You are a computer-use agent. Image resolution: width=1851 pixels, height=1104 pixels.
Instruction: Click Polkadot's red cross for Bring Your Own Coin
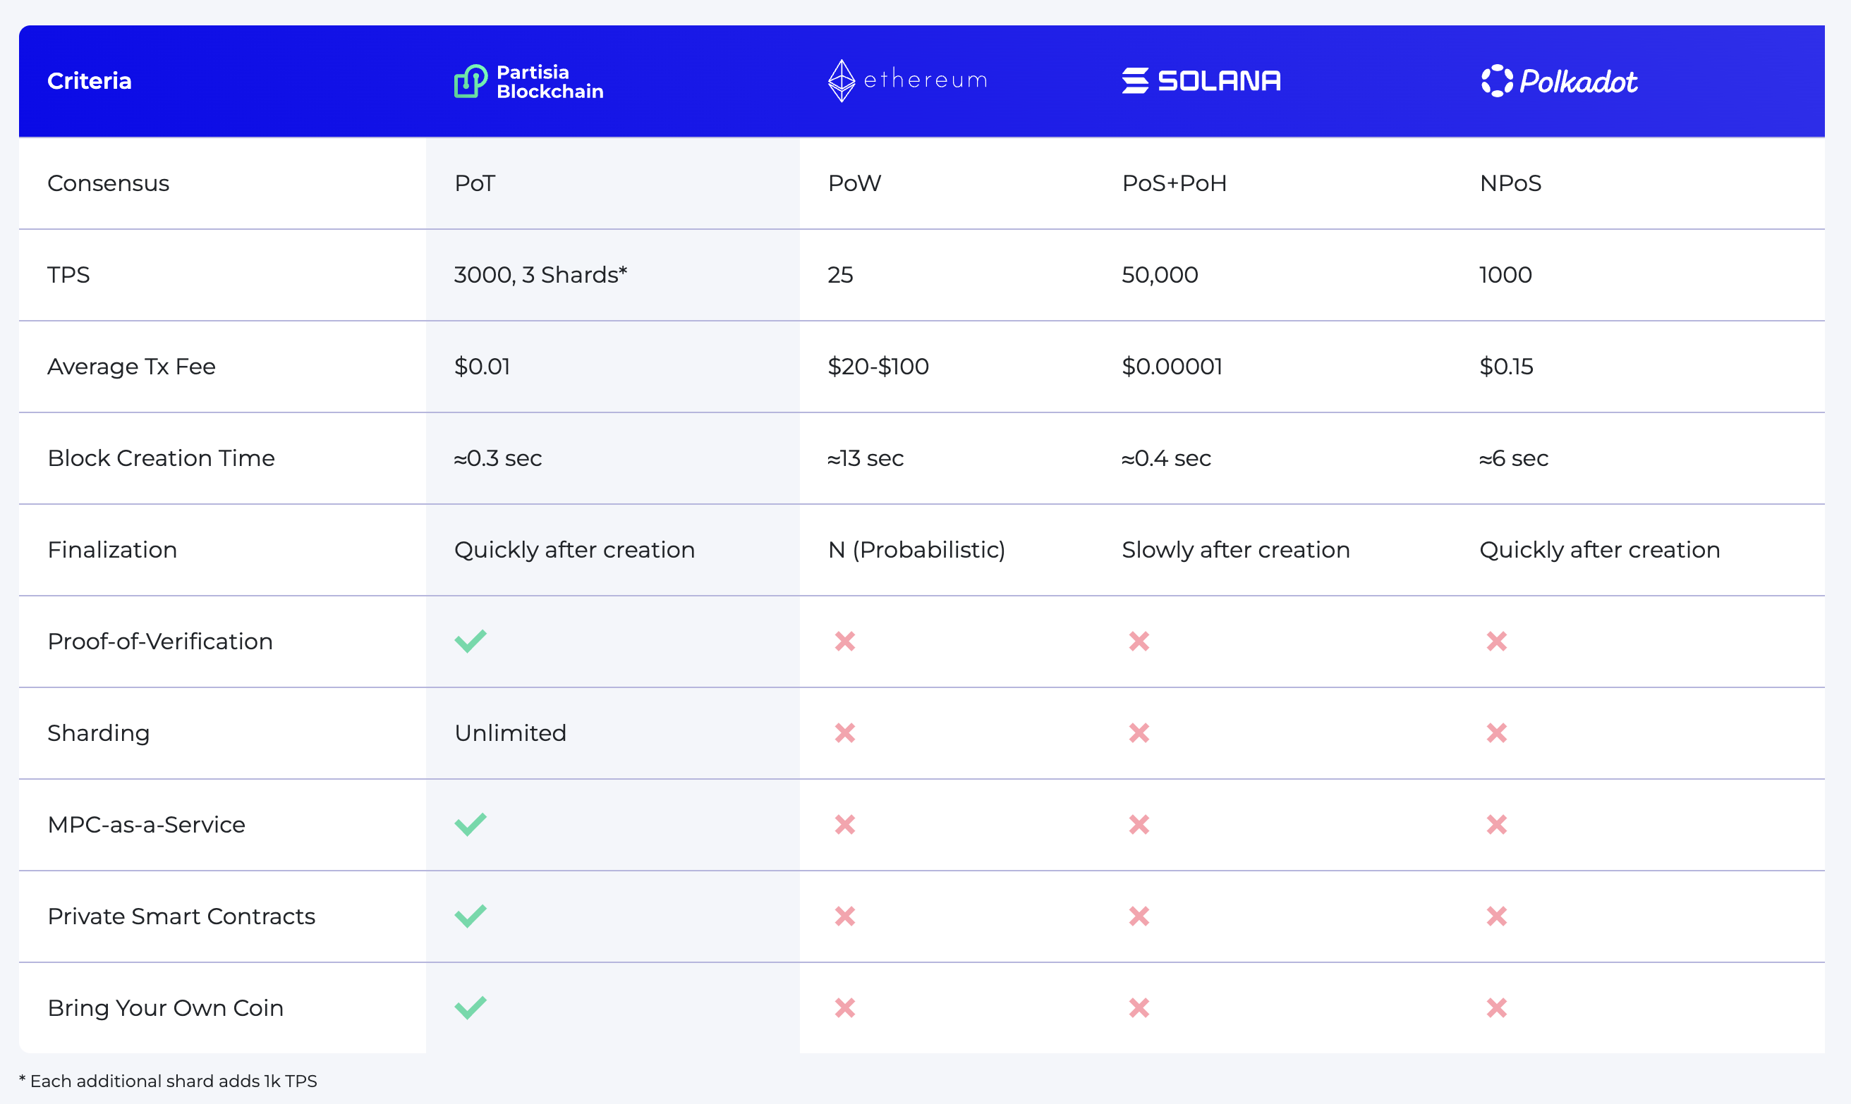pyautogui.click(x=1497, y=1007)
